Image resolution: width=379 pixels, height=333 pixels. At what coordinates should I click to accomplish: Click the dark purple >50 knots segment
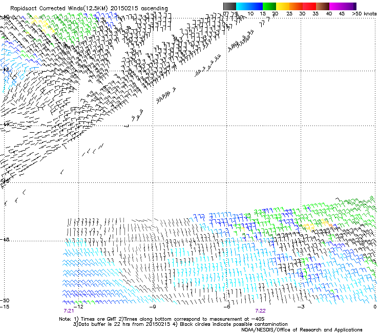355,6
